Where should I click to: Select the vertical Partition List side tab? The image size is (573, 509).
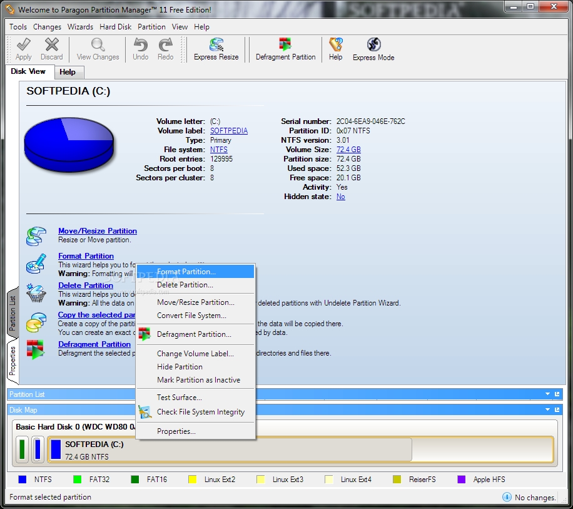pos(13,314)
